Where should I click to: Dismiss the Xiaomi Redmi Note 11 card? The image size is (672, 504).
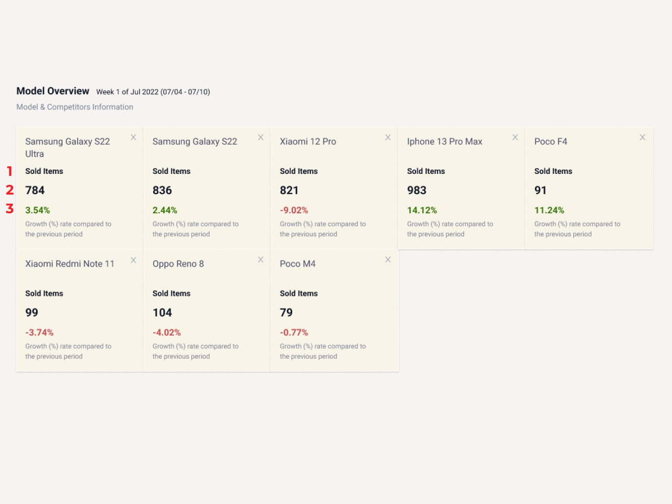tap(133, 260)
